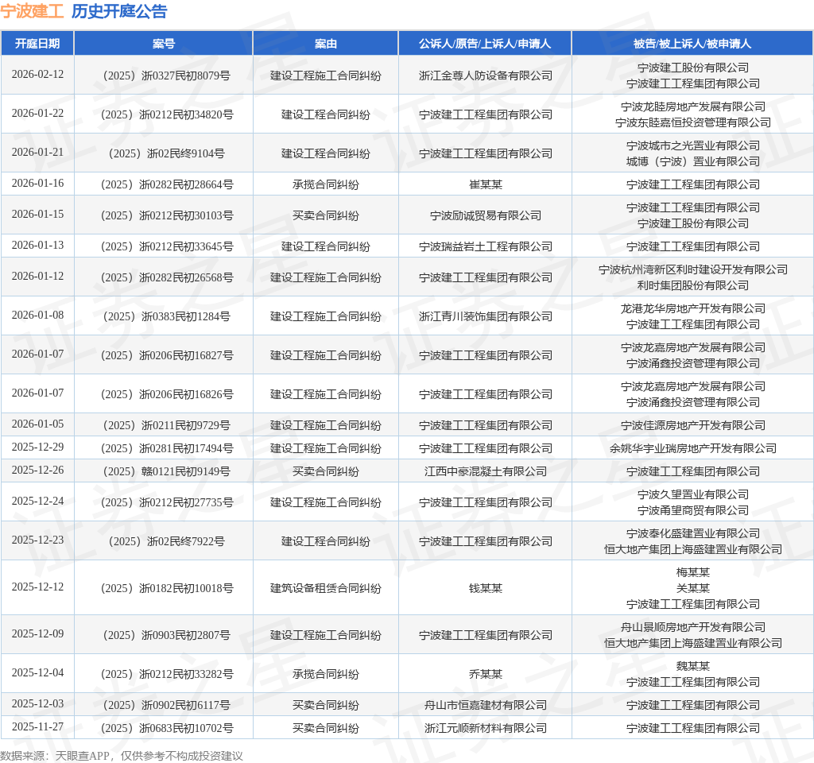Click defendant 利时集团股份有限公司
Screen dimensions: 814x763
coord(693,285)
